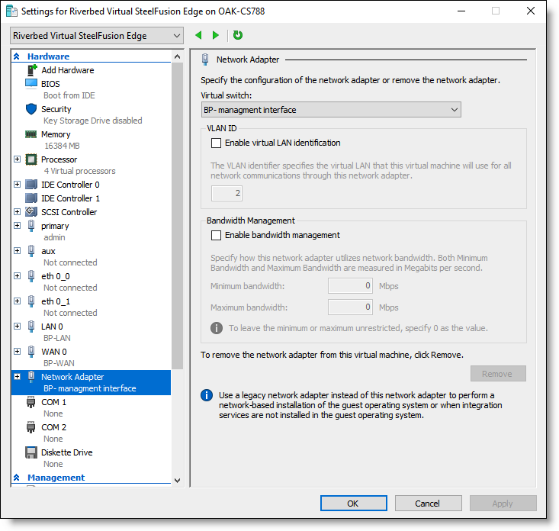This screenshot has width=559, height=531.
Task: Click the OK button
Action: point(353,504)
